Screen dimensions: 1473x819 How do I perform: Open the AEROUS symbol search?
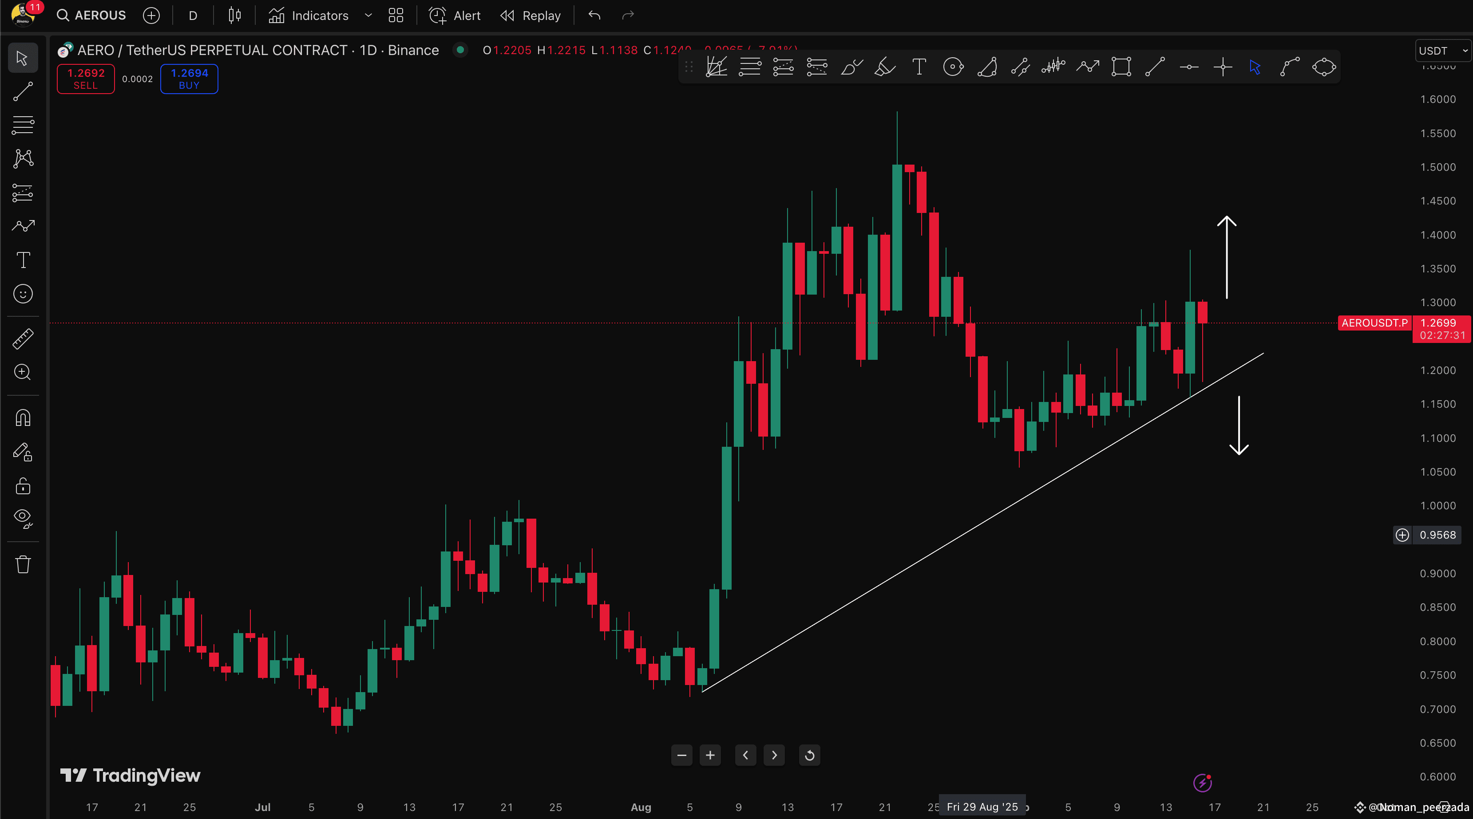pos(91,16)
